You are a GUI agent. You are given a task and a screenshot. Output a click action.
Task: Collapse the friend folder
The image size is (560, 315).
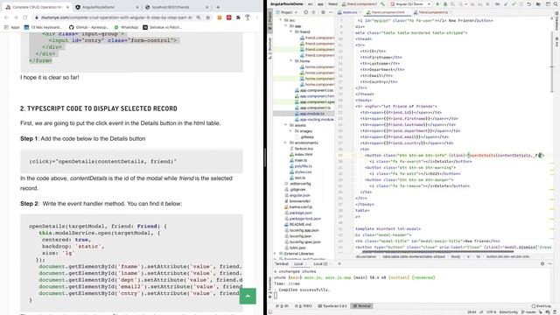(291, 31)
